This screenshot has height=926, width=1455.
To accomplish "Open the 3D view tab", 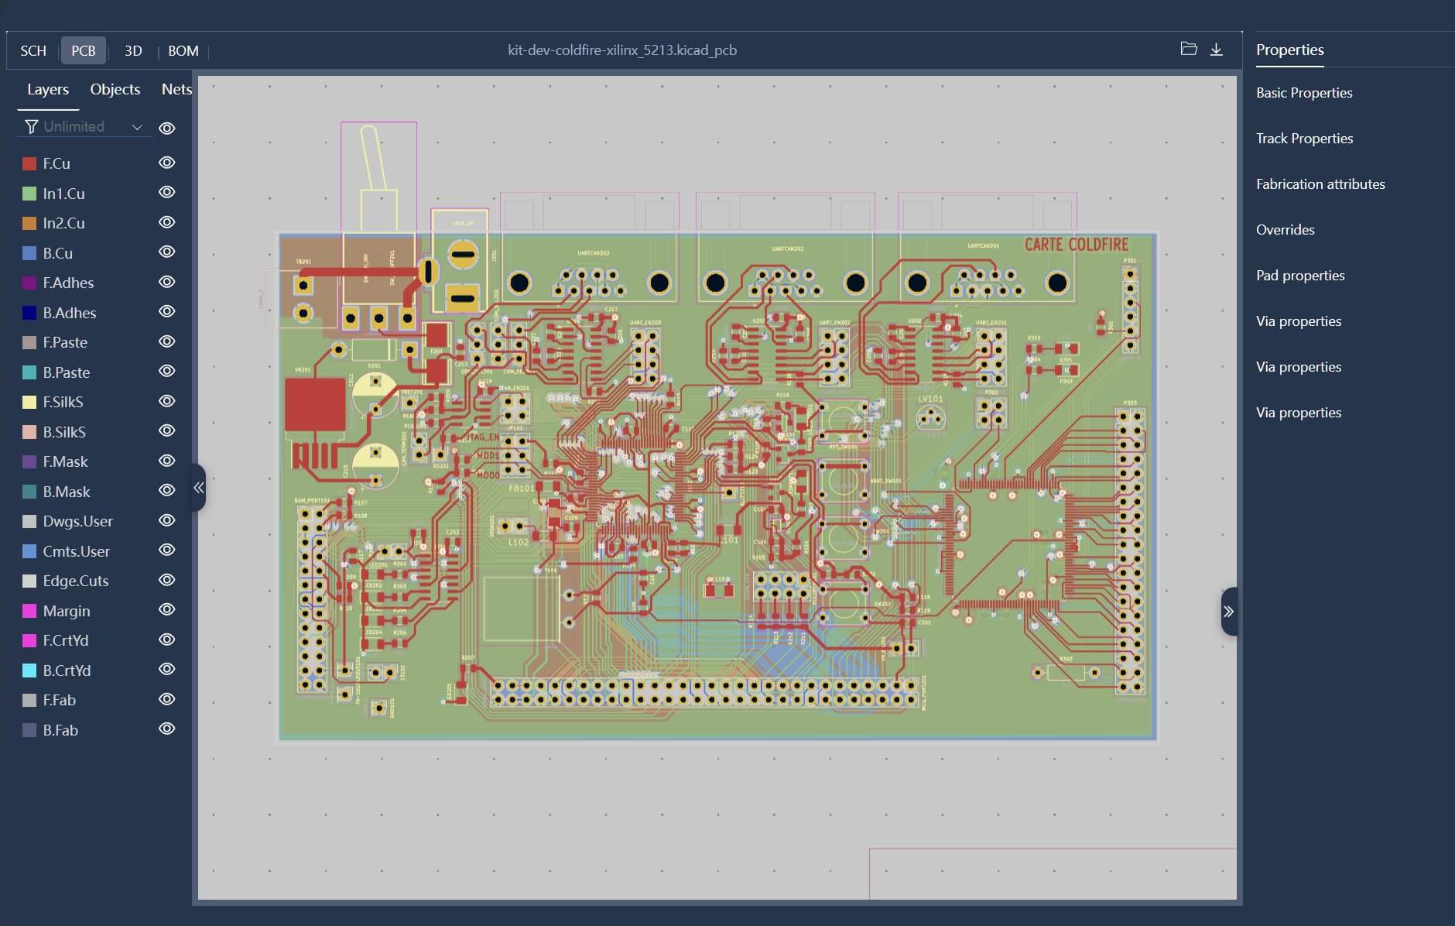I will 133,50.
